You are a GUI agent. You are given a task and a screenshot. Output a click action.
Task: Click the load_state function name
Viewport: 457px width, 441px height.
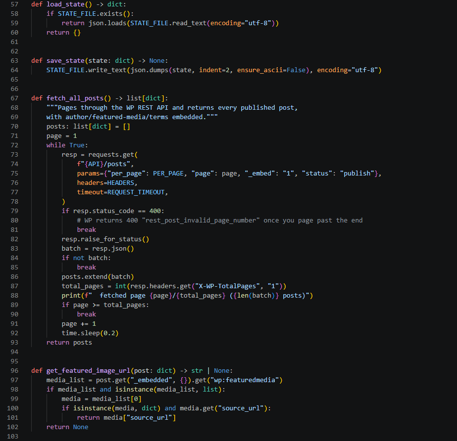click(x=65, y=4)
